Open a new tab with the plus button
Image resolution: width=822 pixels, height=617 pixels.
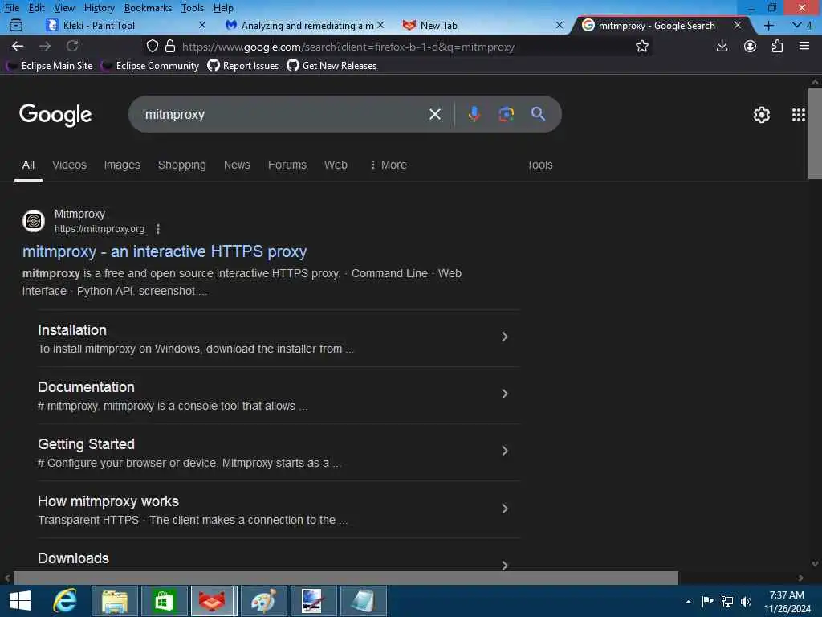[768, 25]
